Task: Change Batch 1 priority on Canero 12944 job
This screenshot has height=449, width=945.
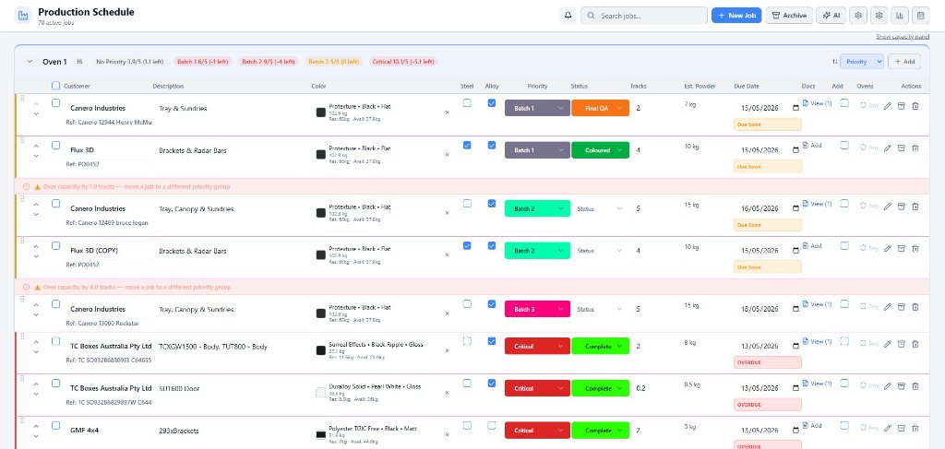Action: pos(537,109)
